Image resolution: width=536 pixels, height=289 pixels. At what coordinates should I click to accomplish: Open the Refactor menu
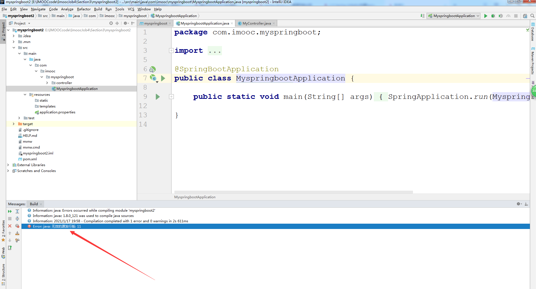(x=84, y=9)
